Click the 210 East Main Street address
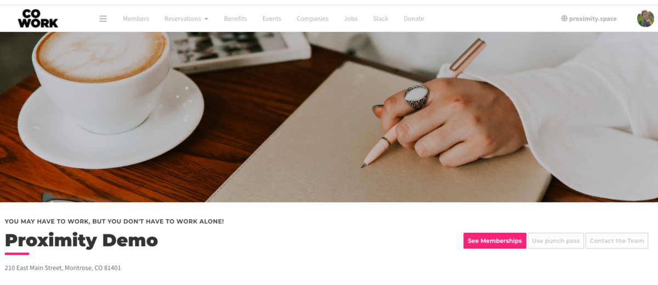 [x=63, y=268]
